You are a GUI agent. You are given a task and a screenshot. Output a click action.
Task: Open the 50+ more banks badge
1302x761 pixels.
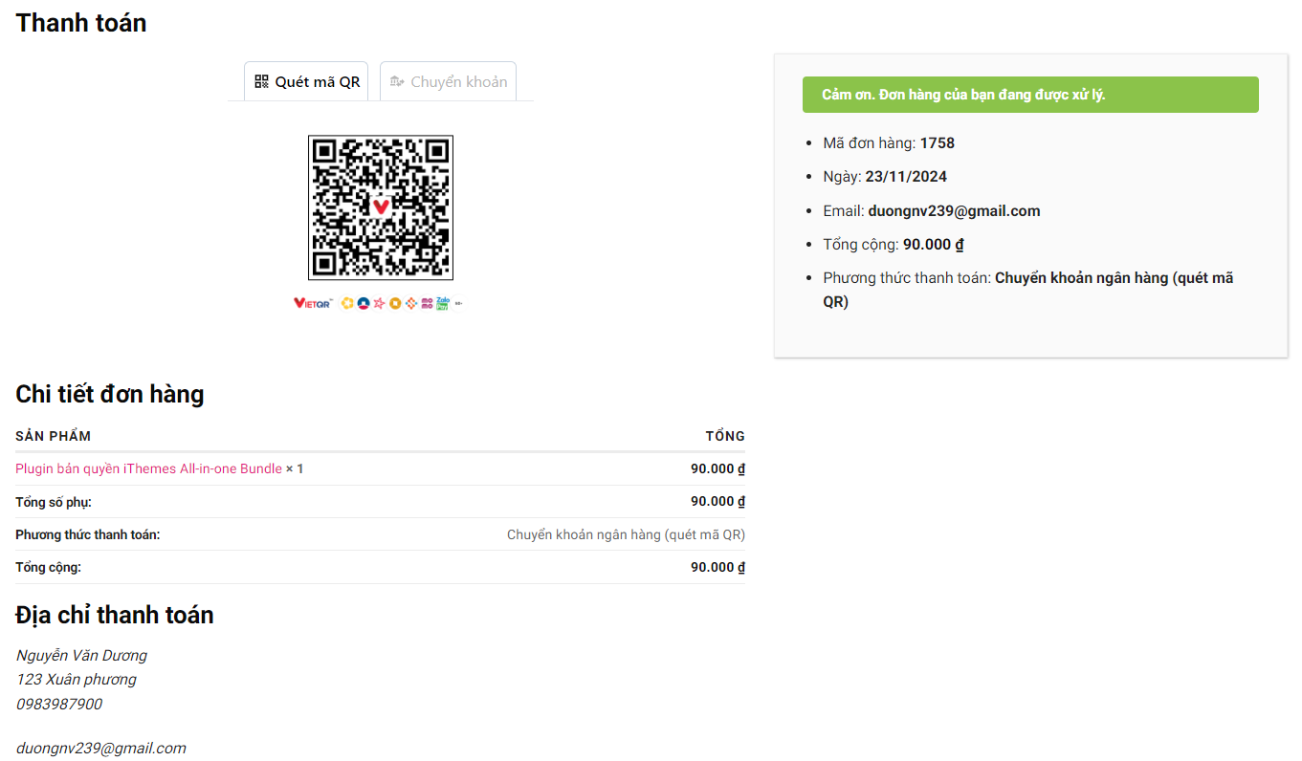tap(459, 303)
